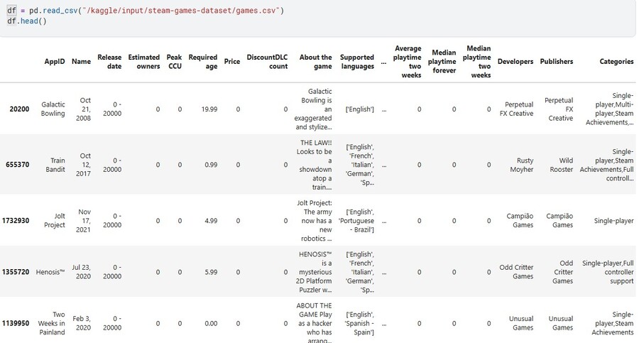639x343 pixels.
Task: Click the Release date column header
Action: pos(109,62)
